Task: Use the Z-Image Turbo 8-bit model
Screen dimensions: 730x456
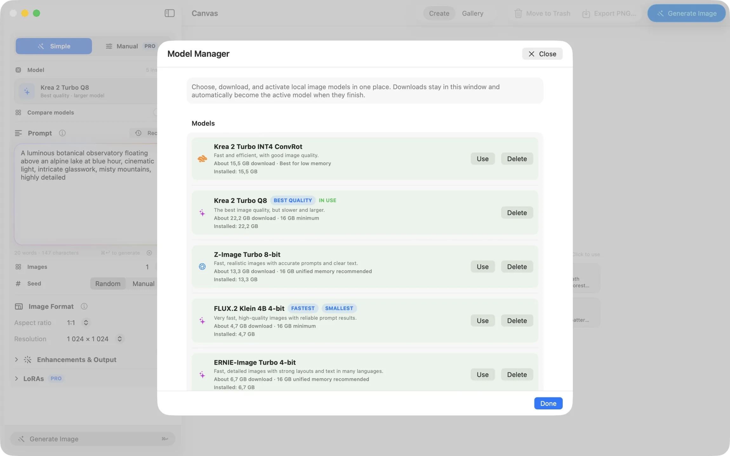Action: click(482, 267)
